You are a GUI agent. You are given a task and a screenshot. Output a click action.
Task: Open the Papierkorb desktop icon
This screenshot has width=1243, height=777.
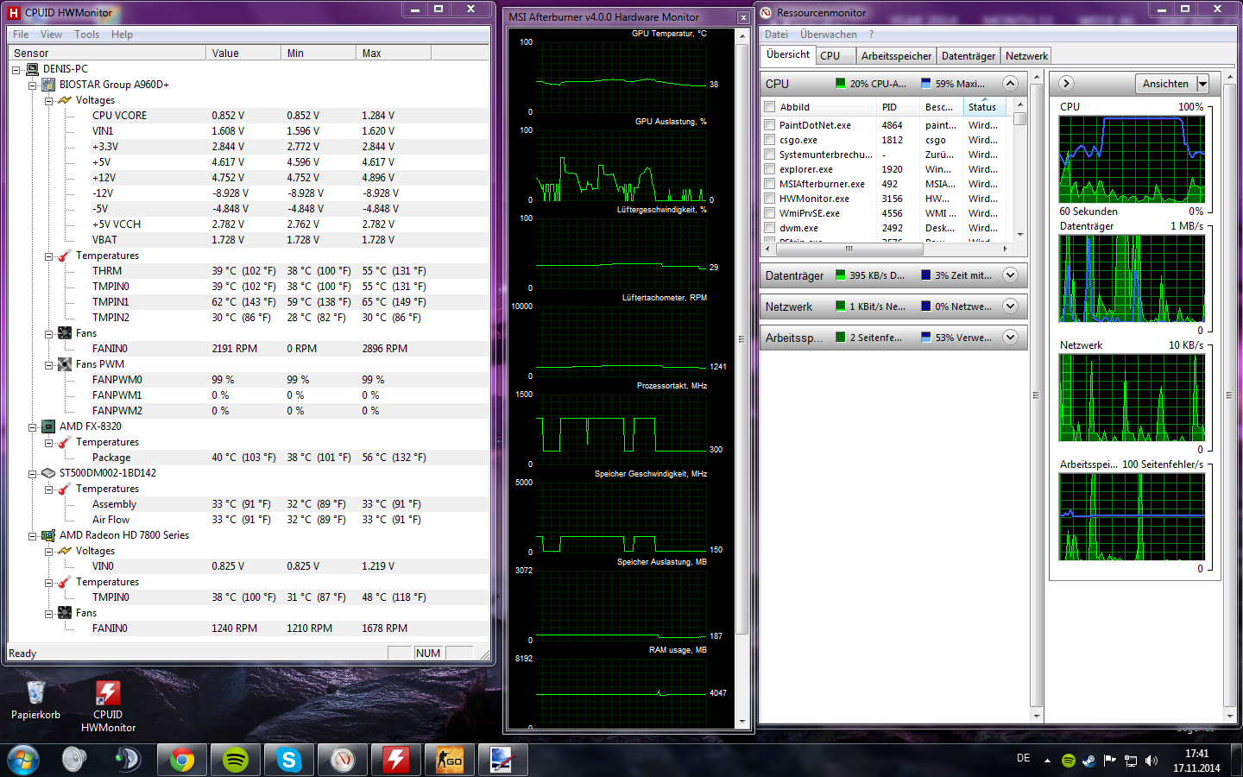click(x=35, y=699)
